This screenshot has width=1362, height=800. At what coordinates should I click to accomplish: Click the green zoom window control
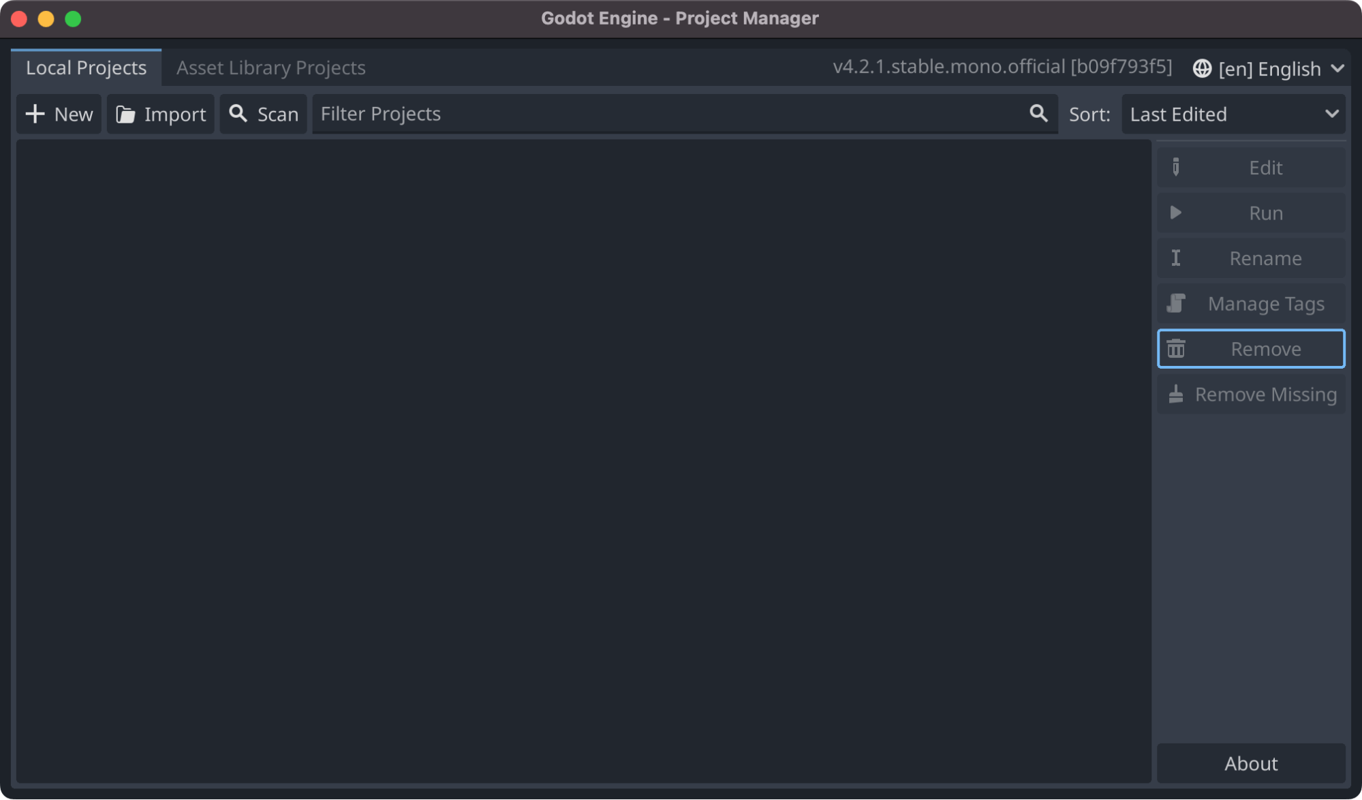coord(72,18)
